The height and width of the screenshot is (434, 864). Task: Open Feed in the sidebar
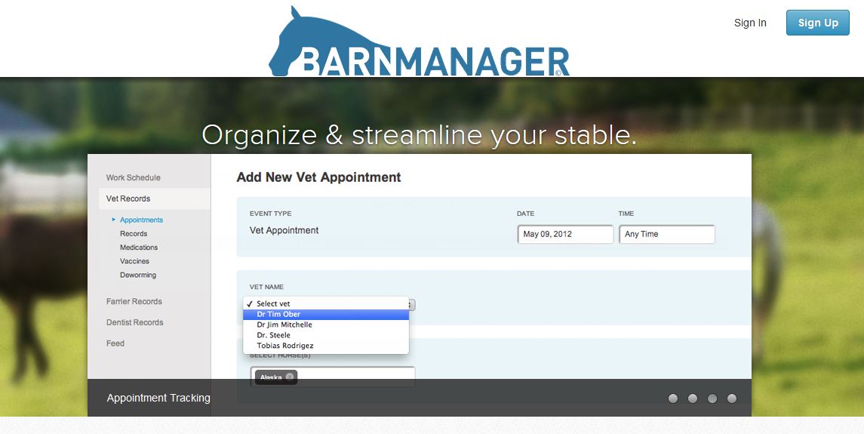point(115,343)
